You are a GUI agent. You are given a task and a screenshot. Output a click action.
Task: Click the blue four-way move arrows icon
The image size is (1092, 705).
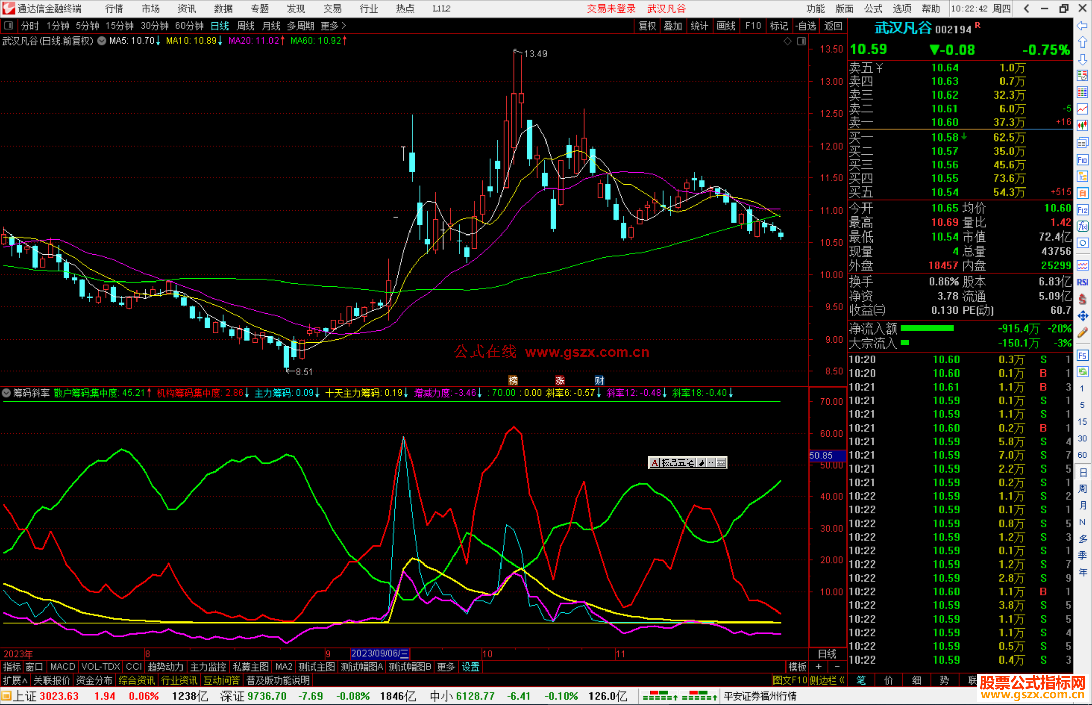(1082, 316)
